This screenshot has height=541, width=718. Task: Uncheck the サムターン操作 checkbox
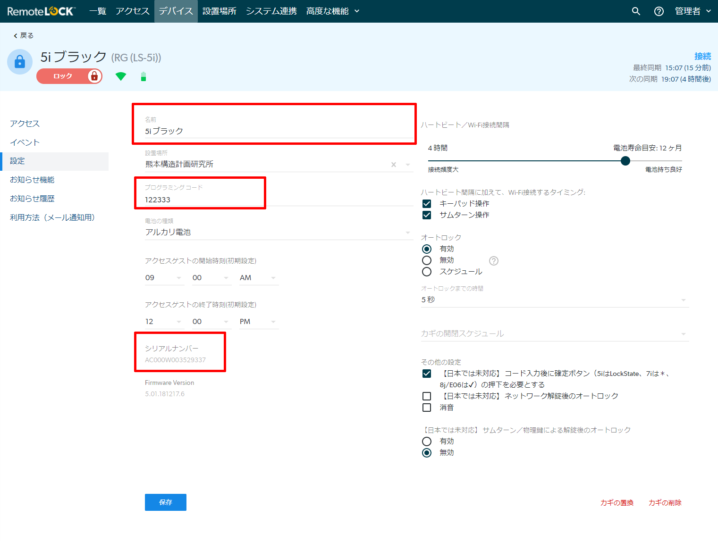(427, 215)
